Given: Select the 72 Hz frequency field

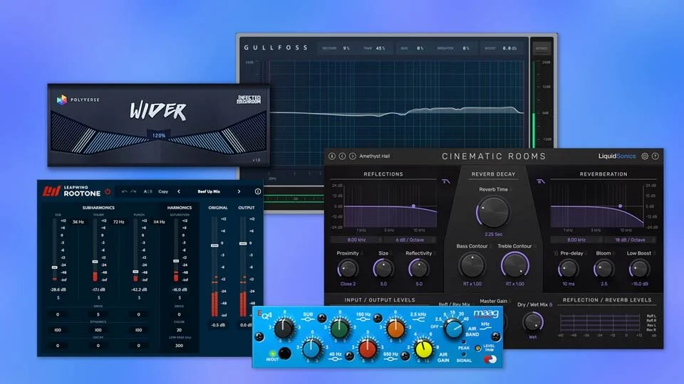Looking at the screenshot, I should click(x=119, y=222).
